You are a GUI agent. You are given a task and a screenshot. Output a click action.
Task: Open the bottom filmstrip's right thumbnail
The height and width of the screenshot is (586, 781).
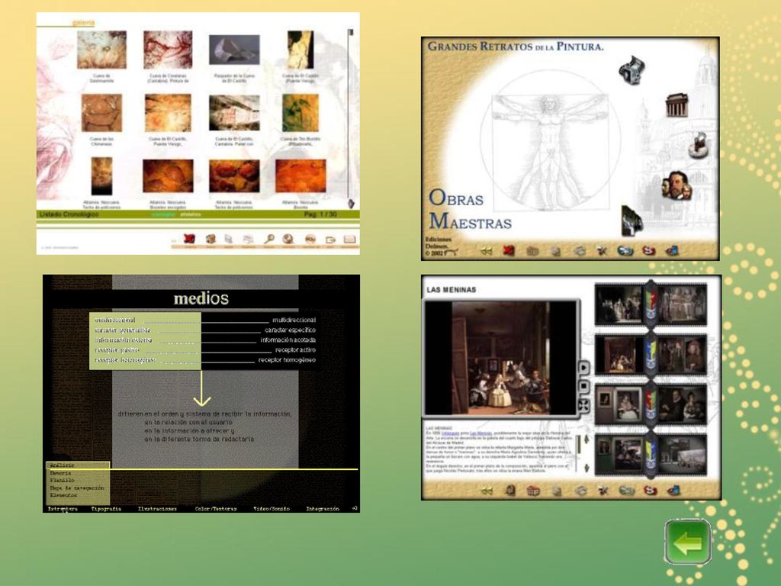pos(683,455)
